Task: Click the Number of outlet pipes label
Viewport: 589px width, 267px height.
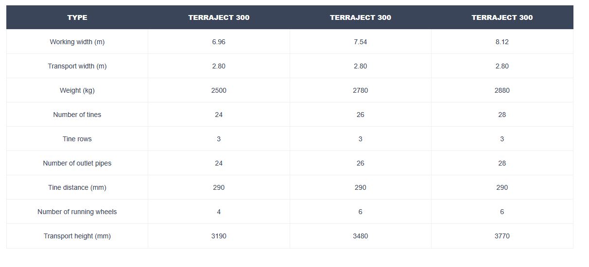Action: tap(77, 163)
